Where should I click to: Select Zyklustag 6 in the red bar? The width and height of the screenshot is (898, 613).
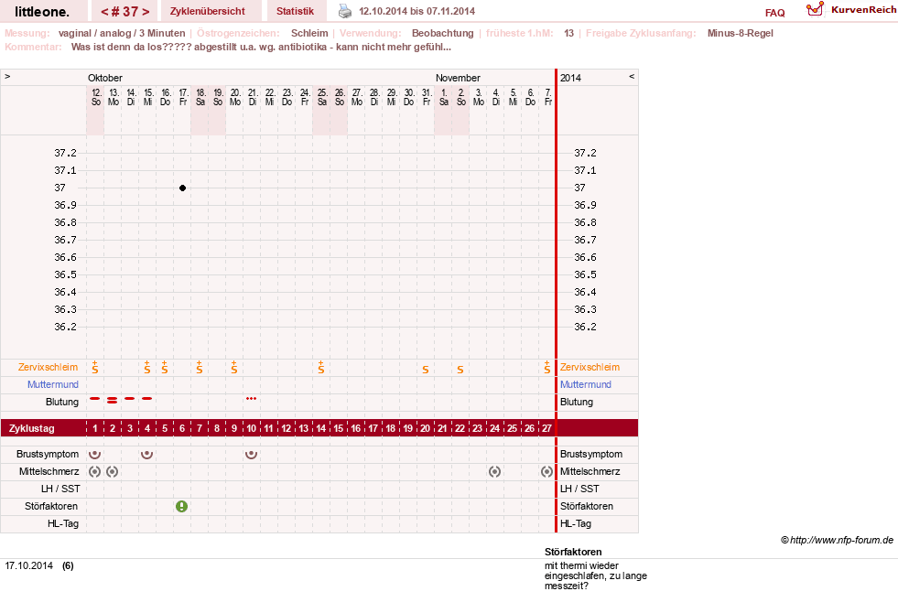pyautogui.click(x=182, y=428)
